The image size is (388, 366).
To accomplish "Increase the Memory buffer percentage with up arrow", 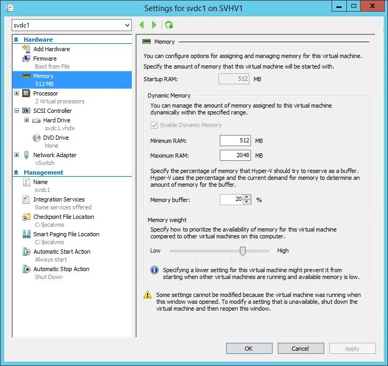I will tap(247, 197).
